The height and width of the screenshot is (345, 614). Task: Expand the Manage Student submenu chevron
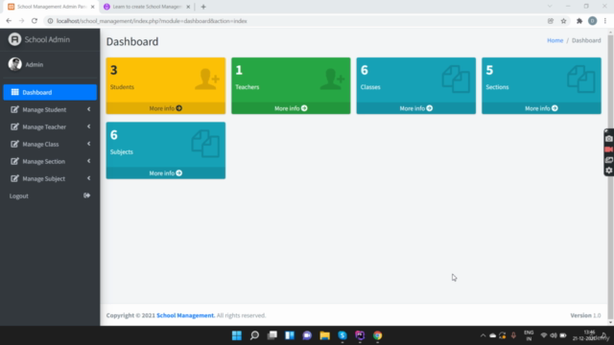[x=89, y=109]
